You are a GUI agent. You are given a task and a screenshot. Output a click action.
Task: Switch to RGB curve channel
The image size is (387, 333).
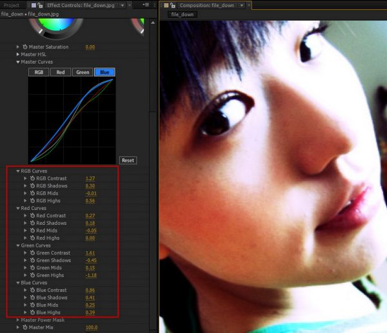pos(39,72)
